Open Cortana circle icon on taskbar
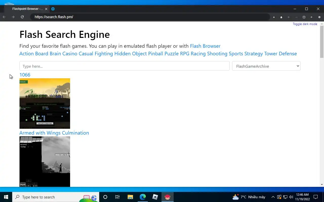This screenshot has width=324, height=202. [105, 197]
